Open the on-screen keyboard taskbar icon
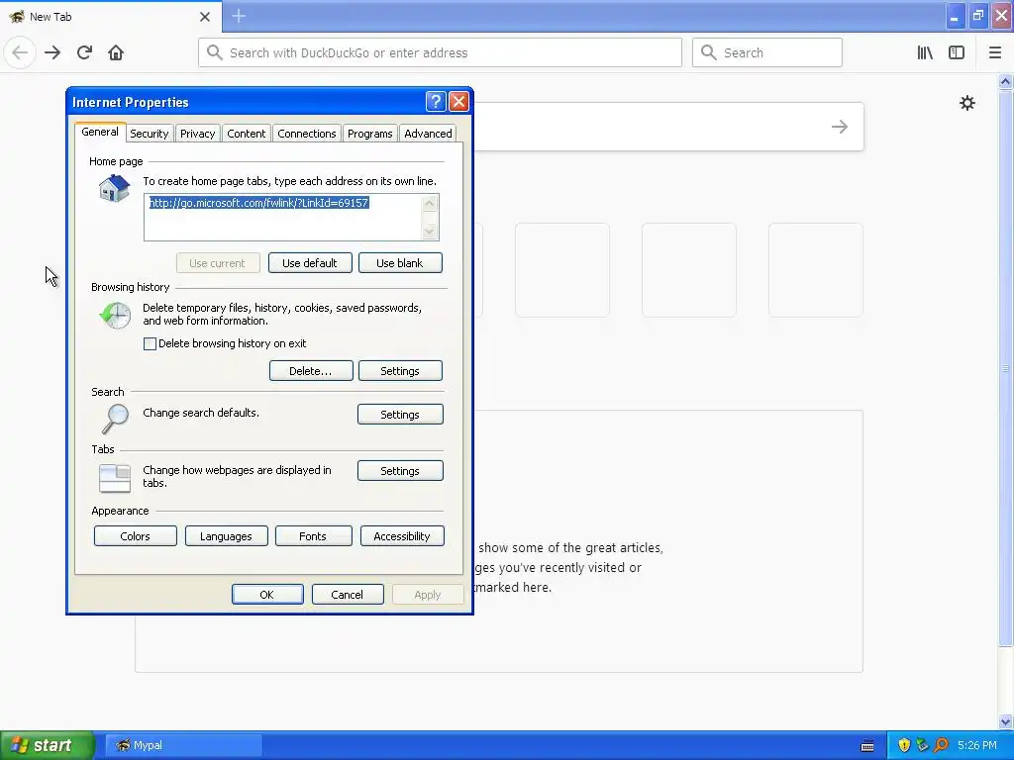 click(x=867, y=746)
